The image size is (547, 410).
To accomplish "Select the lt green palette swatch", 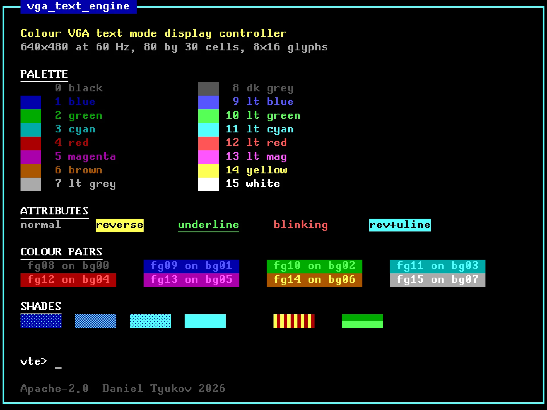I will [x=209, y=116].
